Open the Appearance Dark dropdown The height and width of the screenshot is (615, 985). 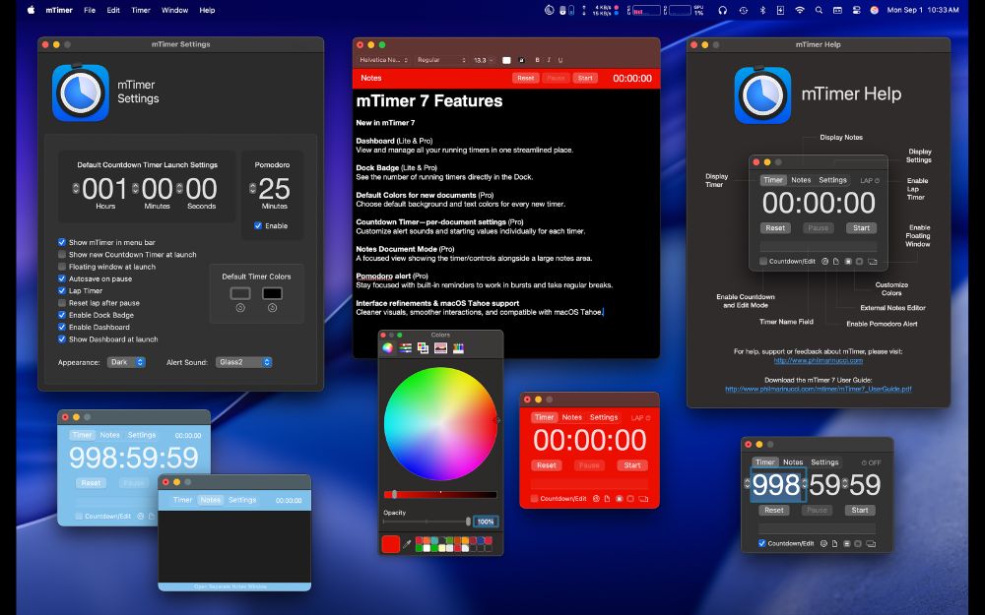[126, 362]
